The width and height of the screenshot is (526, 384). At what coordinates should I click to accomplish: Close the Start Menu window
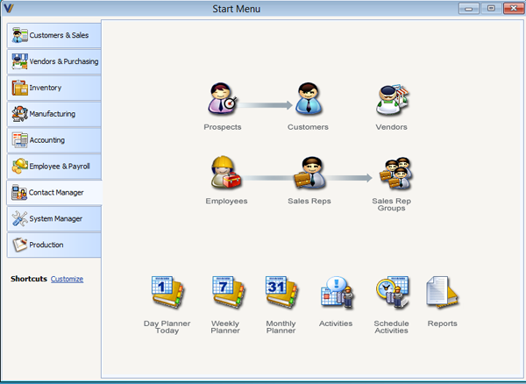pos(514,9)
